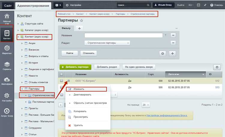225x137 pixels.
Task: Go to previous page arrow
Action: [x=61, y=105]
